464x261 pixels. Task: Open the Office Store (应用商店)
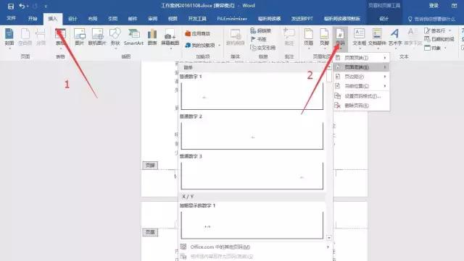click(197, 34)
